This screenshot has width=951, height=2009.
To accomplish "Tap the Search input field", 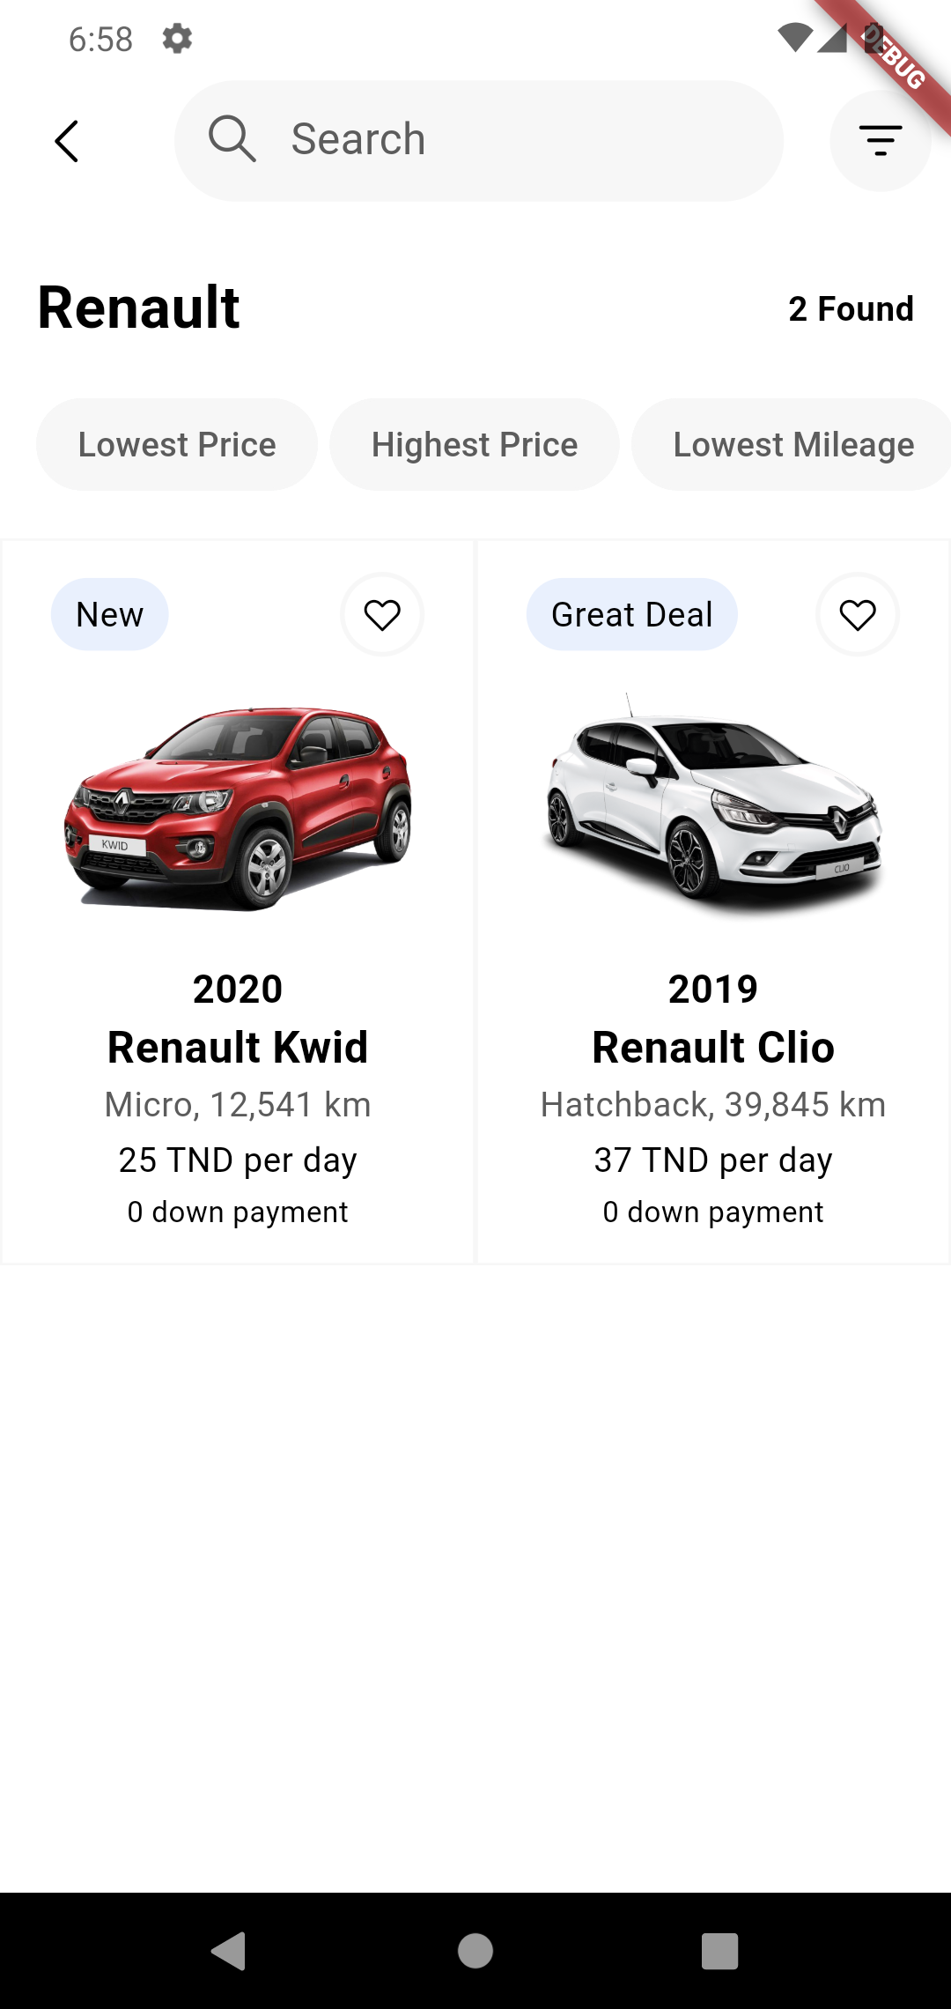I will [511, 140].
